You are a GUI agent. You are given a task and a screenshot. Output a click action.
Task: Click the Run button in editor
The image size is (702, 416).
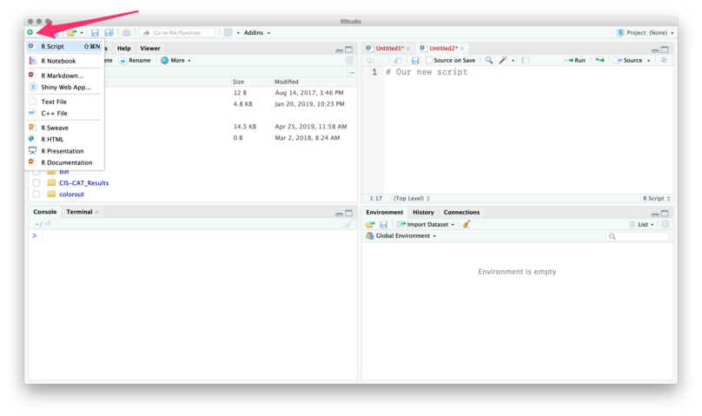(x=575, y=61)
